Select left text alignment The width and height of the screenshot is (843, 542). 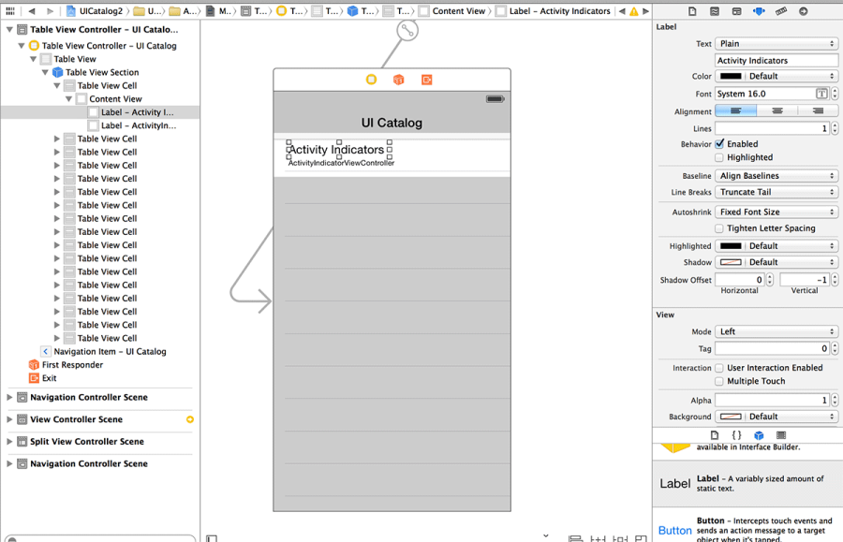coord(734,110)
